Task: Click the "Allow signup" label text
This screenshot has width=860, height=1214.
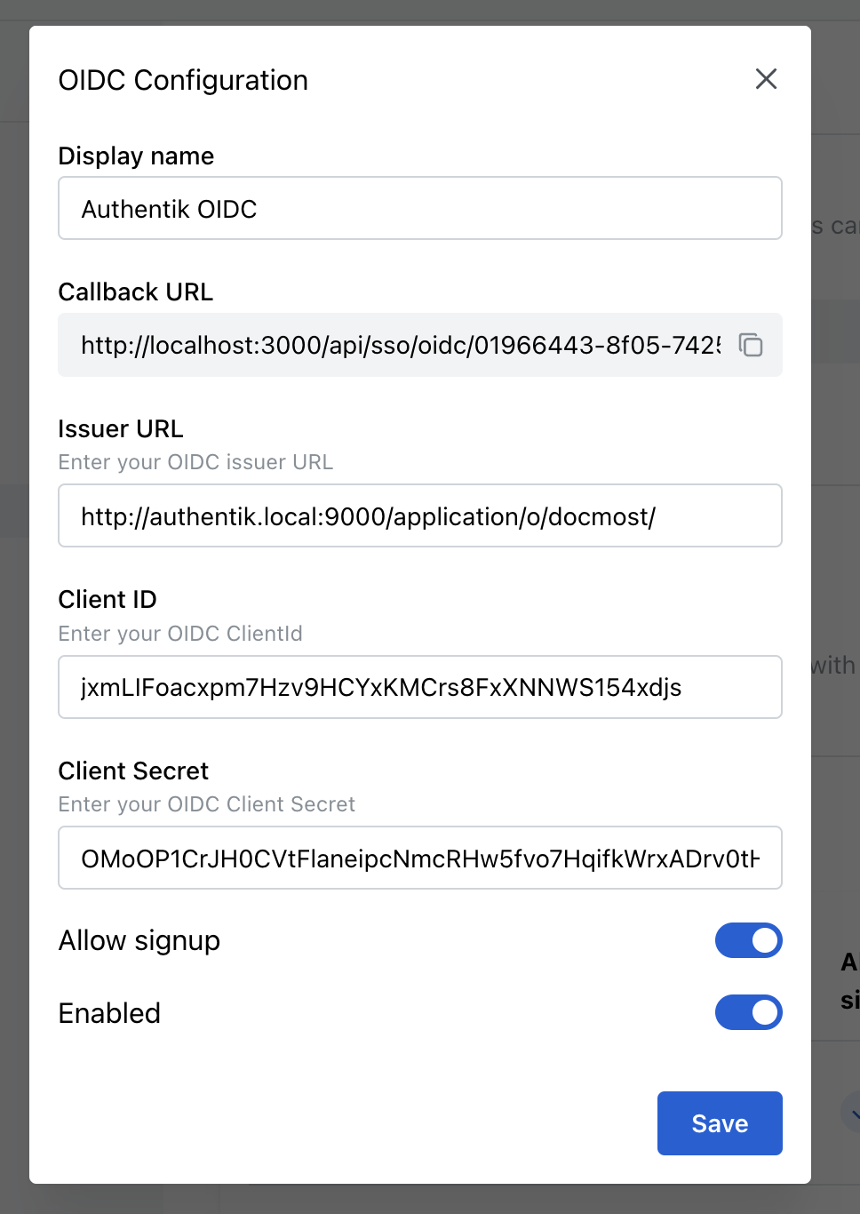Action: point(139,940)
